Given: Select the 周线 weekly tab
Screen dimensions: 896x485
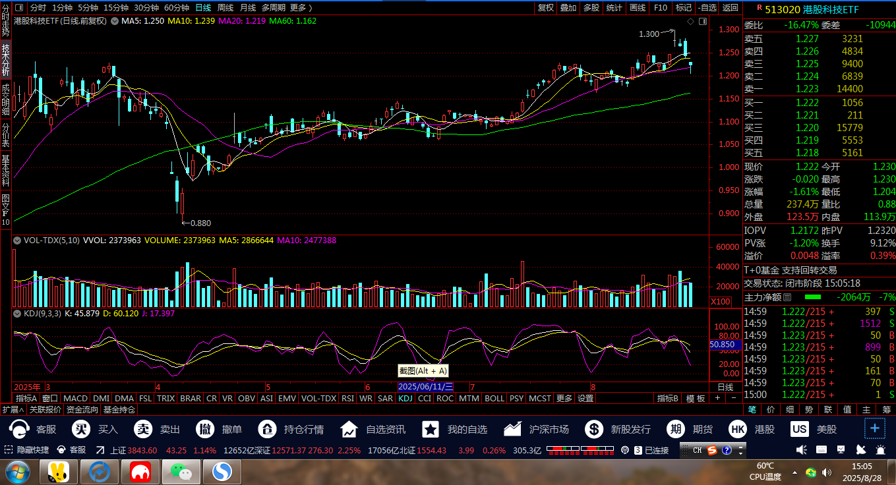Looking at the screenshot, I should 225,8.
